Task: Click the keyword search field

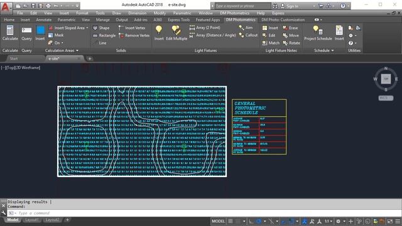Action: (x=242, y=6)
